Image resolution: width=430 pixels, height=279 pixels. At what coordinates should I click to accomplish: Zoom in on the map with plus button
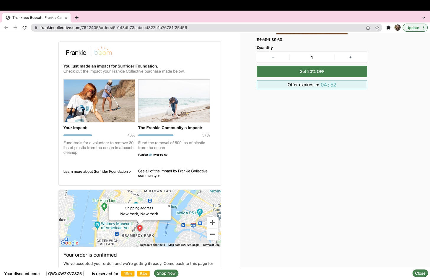pos(212,223)
